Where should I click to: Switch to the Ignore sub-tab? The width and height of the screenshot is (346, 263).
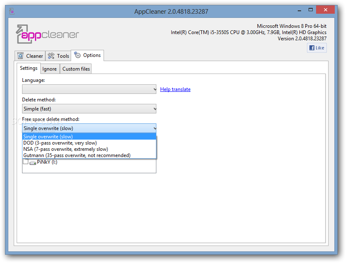(x=49, y=69)
